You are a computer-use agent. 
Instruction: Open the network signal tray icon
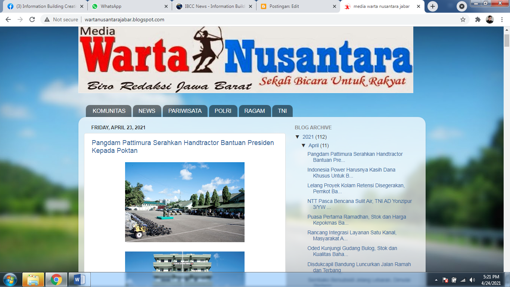coord(463,280)
